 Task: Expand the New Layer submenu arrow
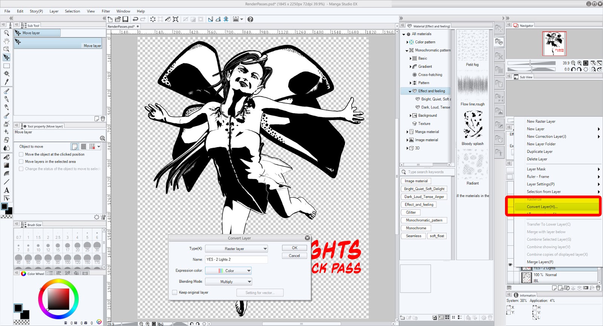pos(598,129)
